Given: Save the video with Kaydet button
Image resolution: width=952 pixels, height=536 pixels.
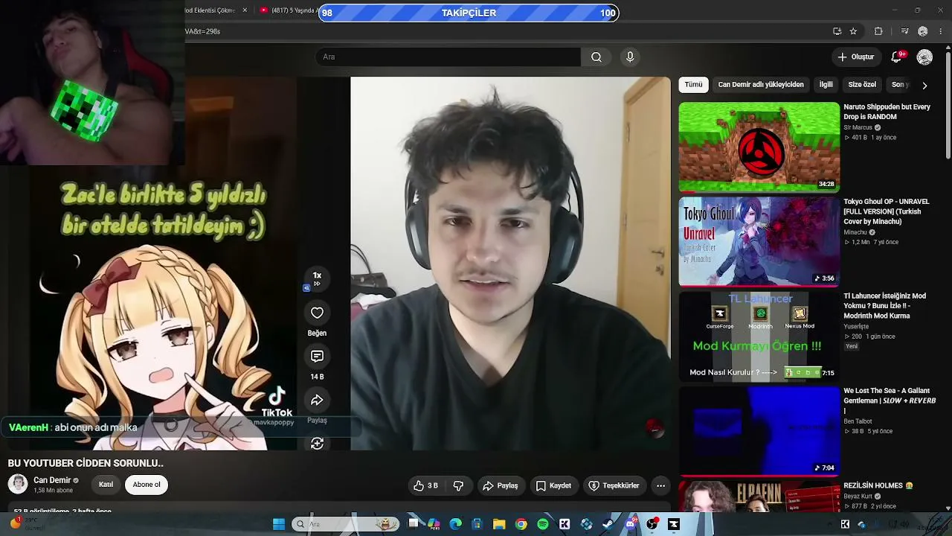Looking at the screenshot, I should coord(554,485).
